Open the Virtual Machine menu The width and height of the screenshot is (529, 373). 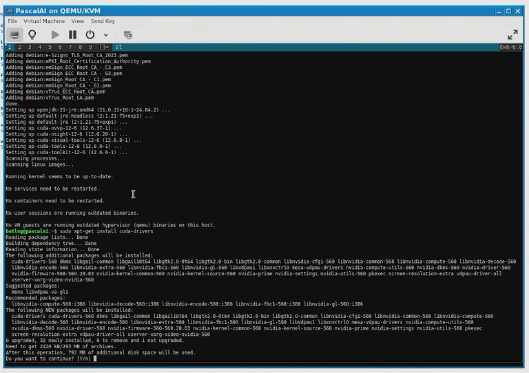pyautogui.click(x=44, y=21)
